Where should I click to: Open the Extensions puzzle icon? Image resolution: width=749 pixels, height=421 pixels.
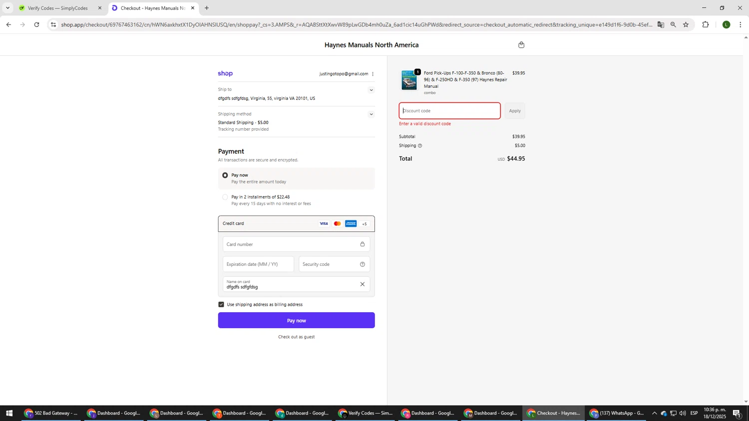tap(706, 24)
